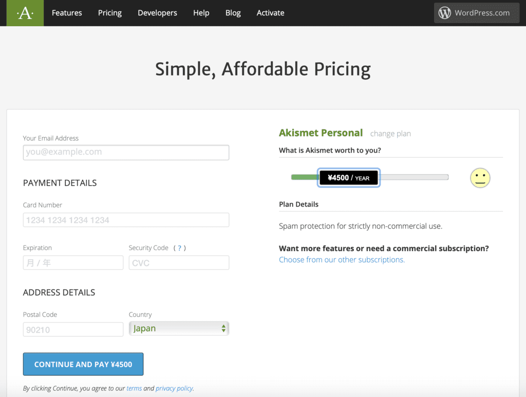Open the privacy policy link

[174, 388]
